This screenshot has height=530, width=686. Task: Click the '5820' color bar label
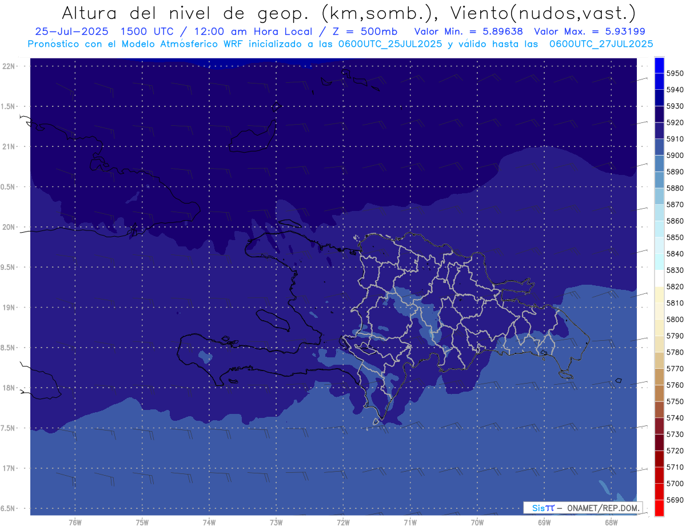pyautogui.click(x=675, y=286)
